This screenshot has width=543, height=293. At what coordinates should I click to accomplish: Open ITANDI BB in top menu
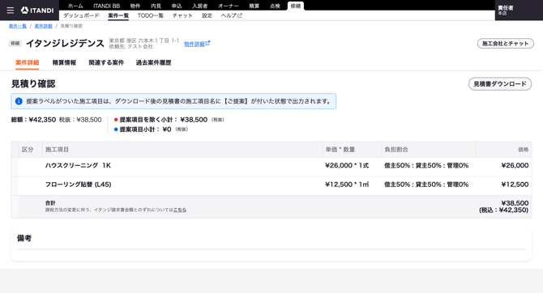tap(106, 6)
